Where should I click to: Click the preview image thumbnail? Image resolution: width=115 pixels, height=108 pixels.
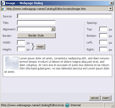pyautogui.click(x=12, y=63)
